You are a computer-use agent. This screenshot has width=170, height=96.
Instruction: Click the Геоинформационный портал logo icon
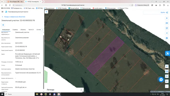pos(6,12)
